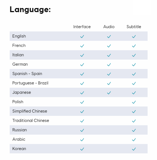Select the Subtitle column header
Viewport: 157px width, 160px height.
pos(134,27)
